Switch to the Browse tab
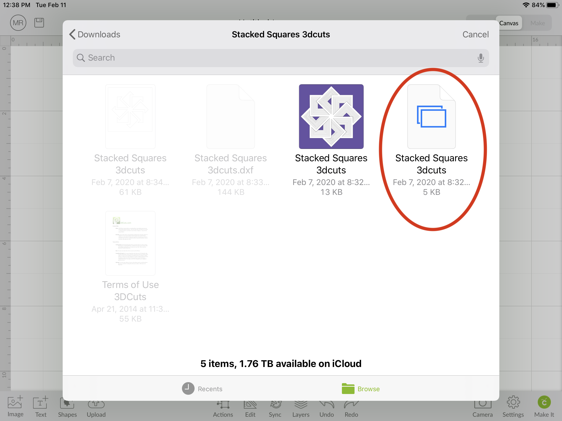 click(361, 389)
